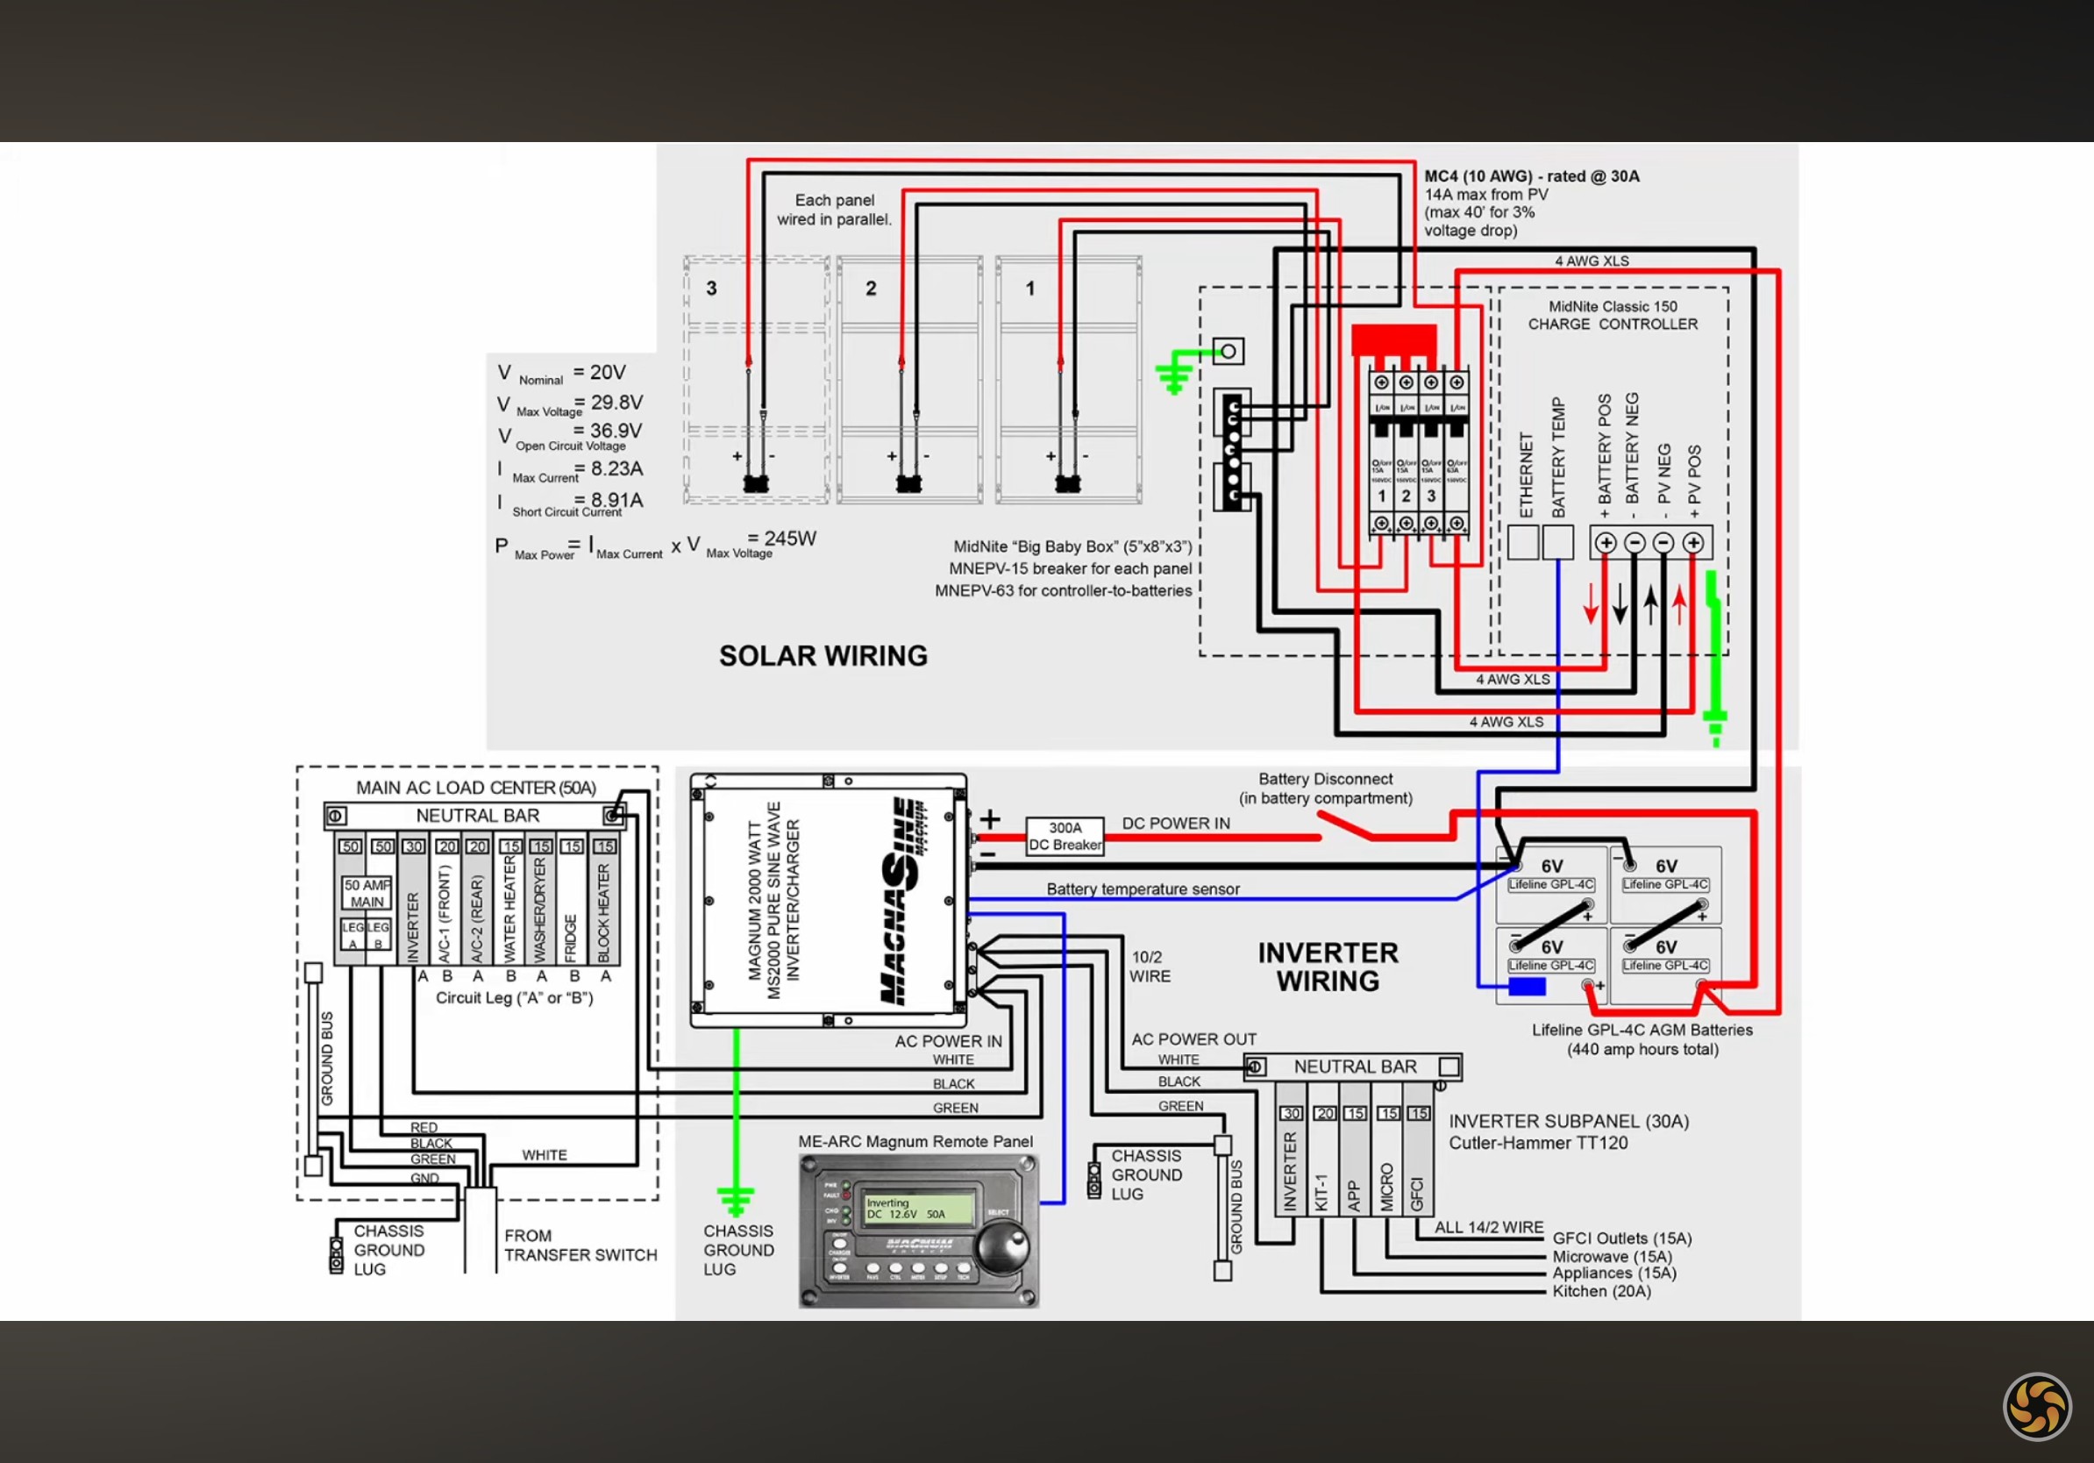Click solar panel number 1
The image size is (2094, 1463).
pyautogui.click(x=1069, y=380)
